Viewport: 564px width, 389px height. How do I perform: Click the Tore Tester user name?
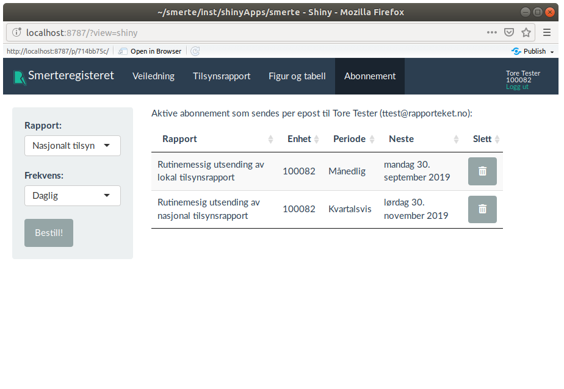(523, 73)
